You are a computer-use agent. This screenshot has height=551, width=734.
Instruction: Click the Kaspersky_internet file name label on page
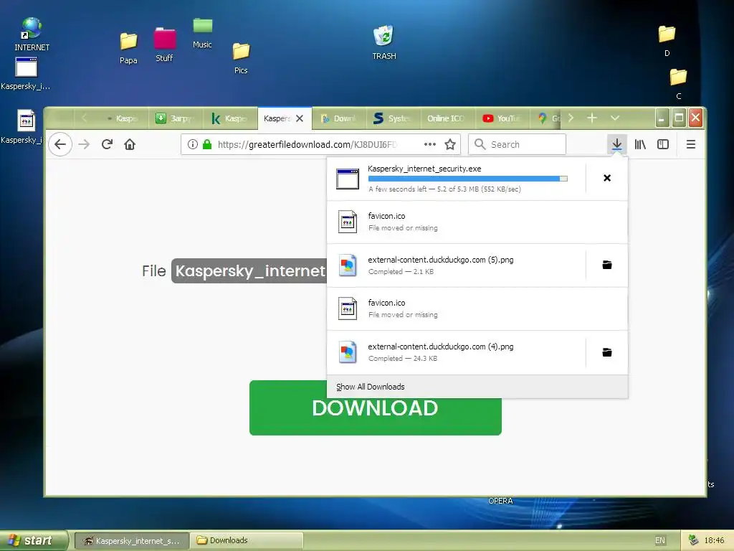coord(249,270)
